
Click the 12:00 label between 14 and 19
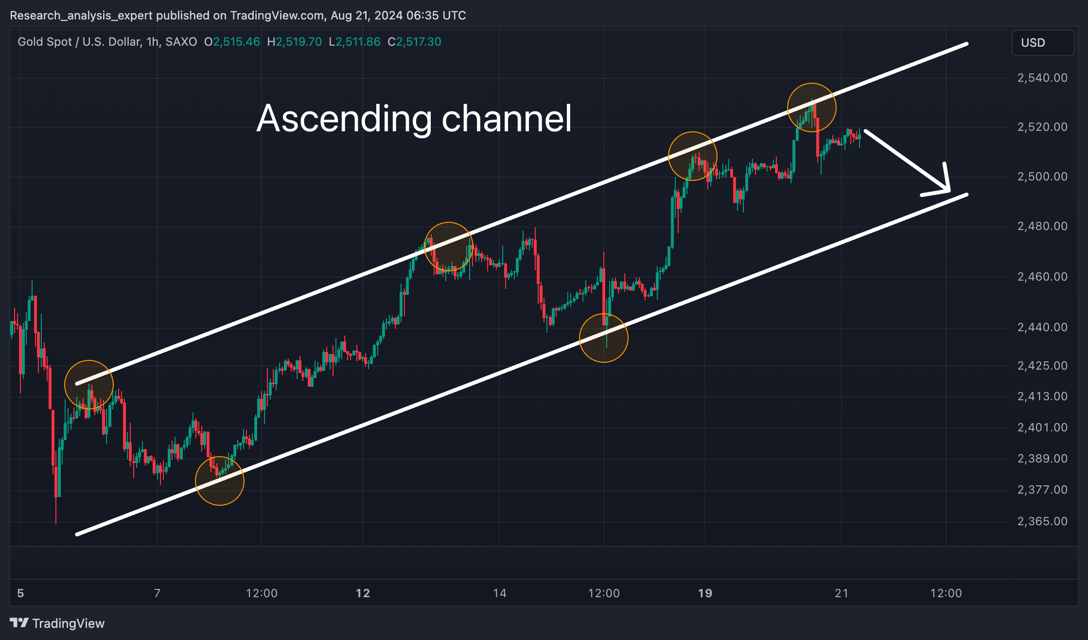coord(604,593)
